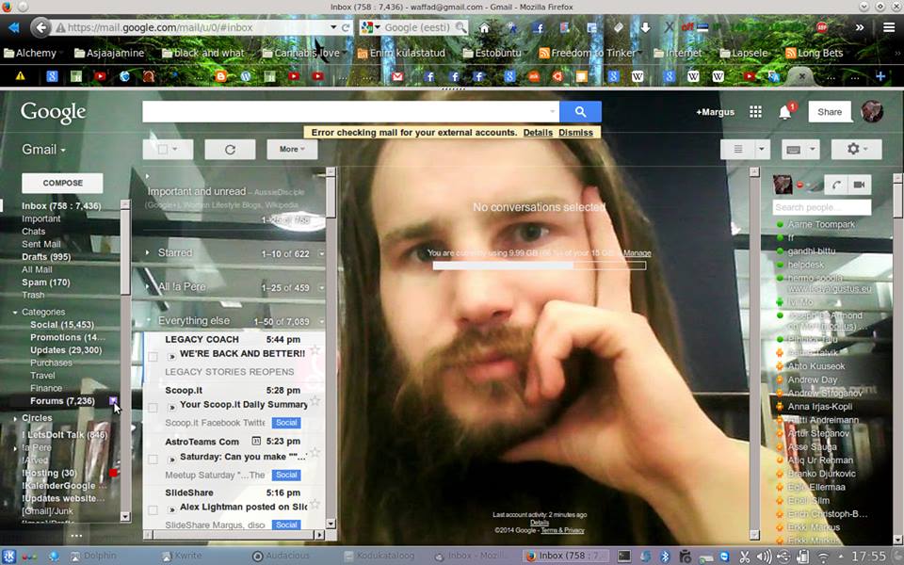This screenshot has width=904, height=565.
Task: Open +Margus Google+ profile link
Action: pyautogui.click(x=715, y=112)
